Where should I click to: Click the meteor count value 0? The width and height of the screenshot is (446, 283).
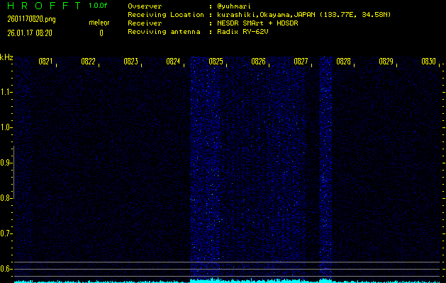(x=101, y=33)
